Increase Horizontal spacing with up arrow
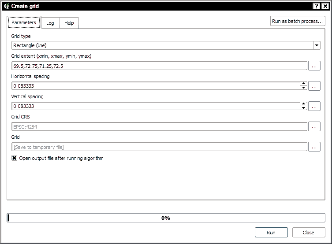 303,84
